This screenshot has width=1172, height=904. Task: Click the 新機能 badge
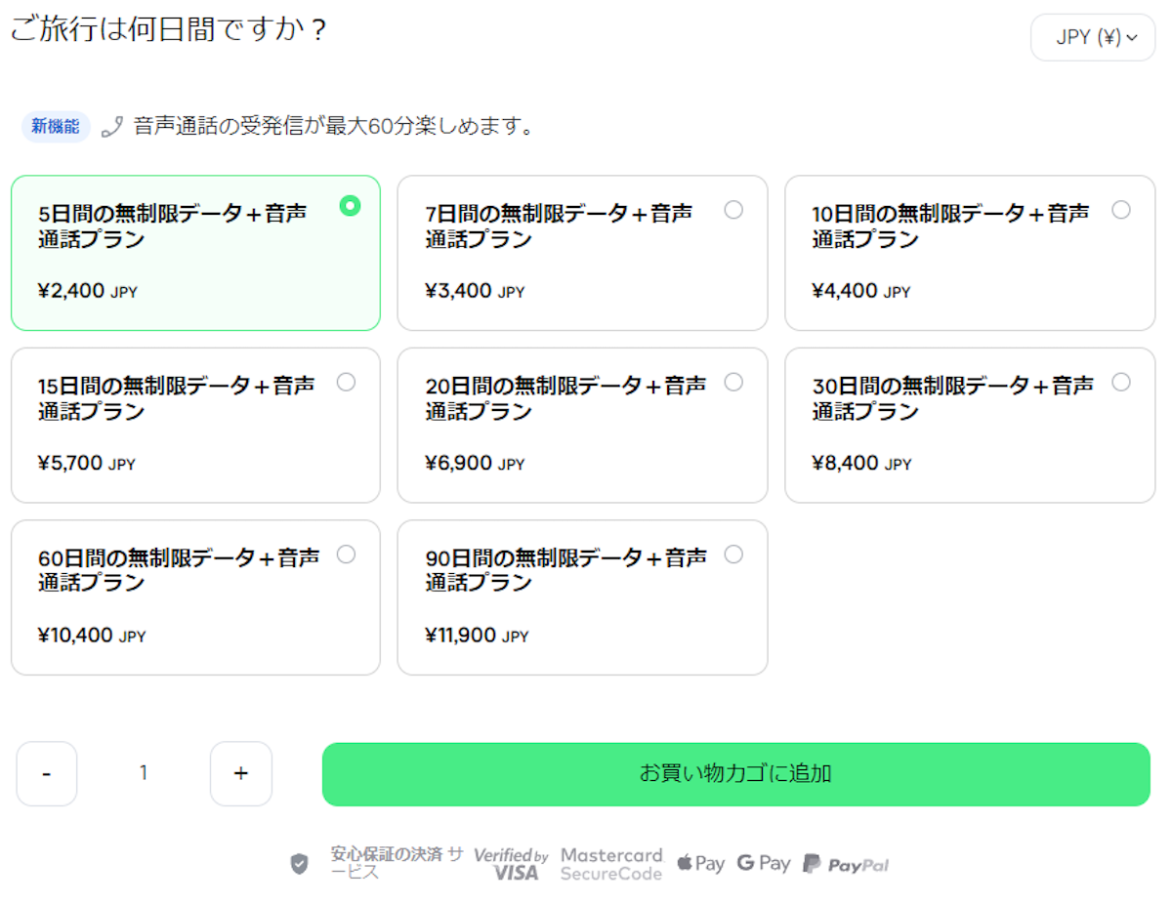click(56, 127)
